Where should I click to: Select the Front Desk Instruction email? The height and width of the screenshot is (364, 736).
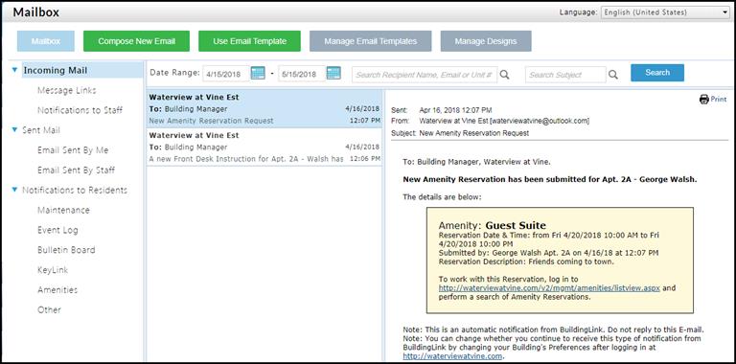coord(264,147)
